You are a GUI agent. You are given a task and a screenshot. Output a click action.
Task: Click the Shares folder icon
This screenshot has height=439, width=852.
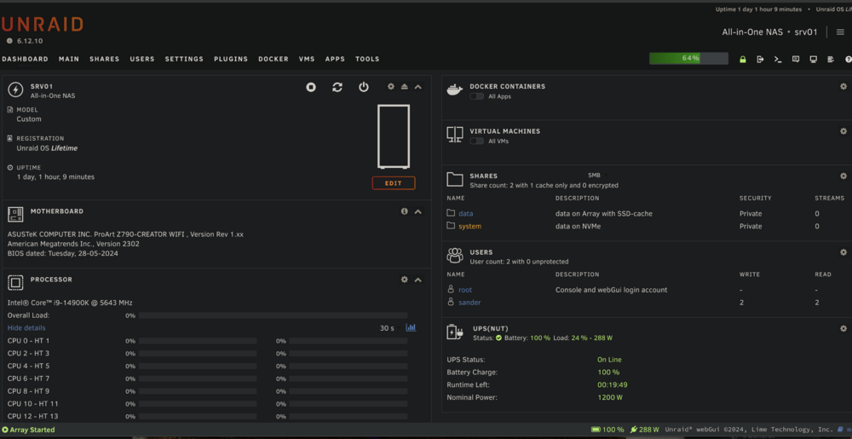coord(455,179)
